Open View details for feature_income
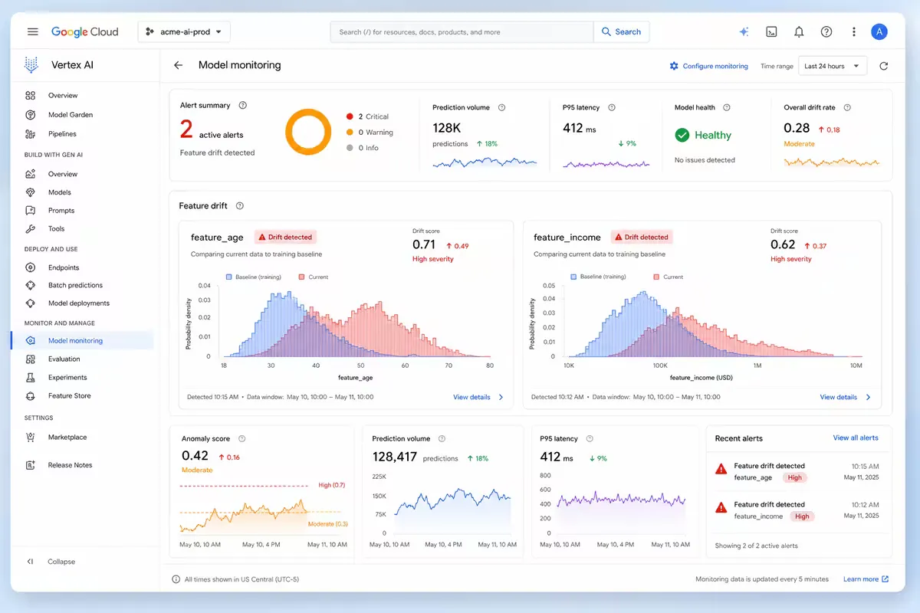This screenshot has height=613, width=920. [x=839, y=397]
